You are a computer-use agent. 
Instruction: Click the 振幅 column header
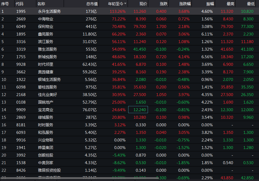[x=210, y=4]
